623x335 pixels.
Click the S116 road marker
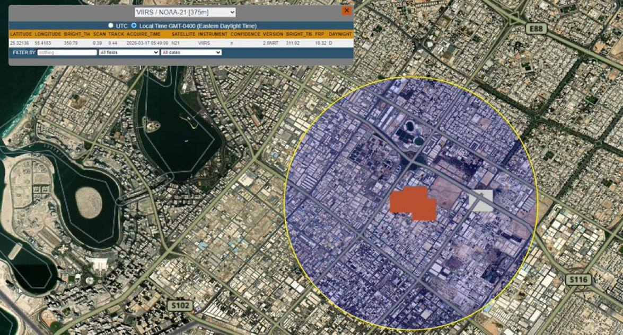(x=578, y=279)
